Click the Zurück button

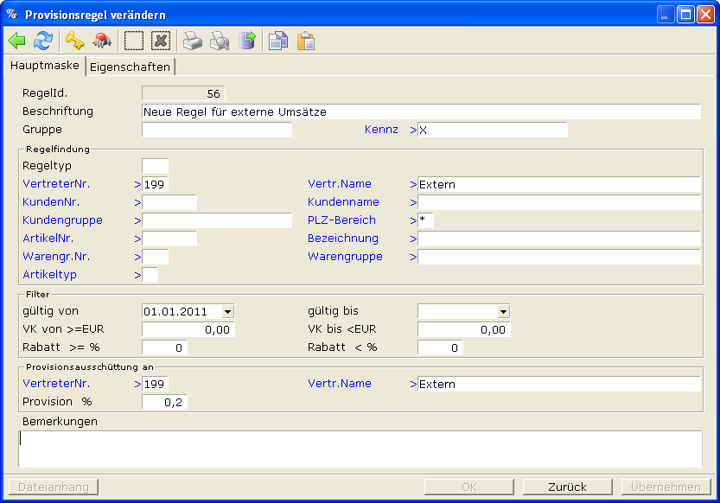coord(567,487)
